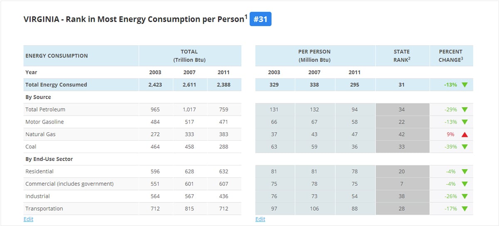Click the State Rank column header
499x226 pixels.
pyautogui.click(x=402, y=56)
